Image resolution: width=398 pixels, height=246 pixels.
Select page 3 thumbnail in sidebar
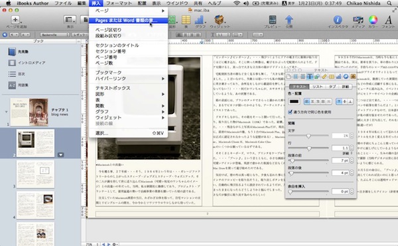[x=36, y=174]
